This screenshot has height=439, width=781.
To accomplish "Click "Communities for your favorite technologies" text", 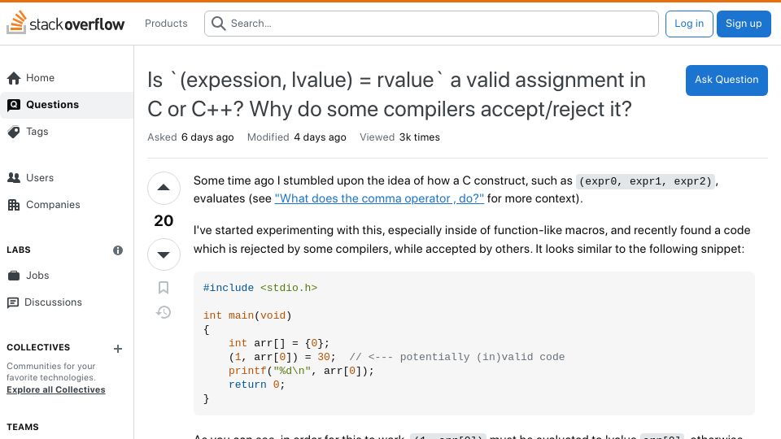I will pyautogui.click(x=50, y=372).
